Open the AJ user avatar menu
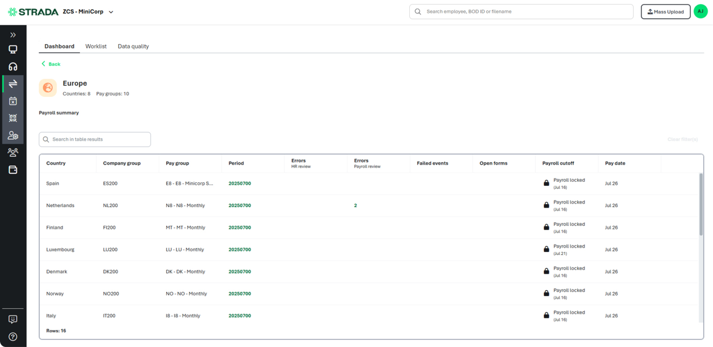The image size is (713, 347). pos(700,12)
